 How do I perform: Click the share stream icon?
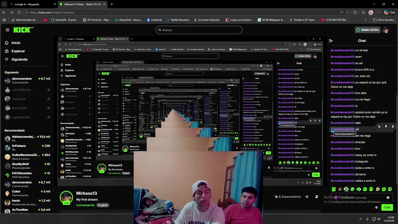pyautogui.click(x=307, y=197)
